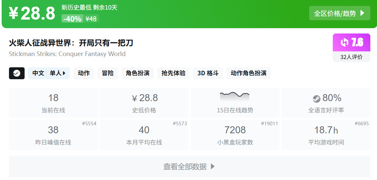
Task: Open the 7.6 Heybox rating badge
Action: (351, 43)
